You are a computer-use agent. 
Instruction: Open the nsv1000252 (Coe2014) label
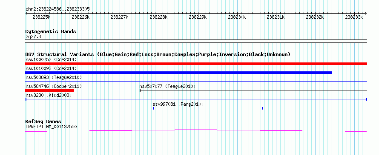51,59
